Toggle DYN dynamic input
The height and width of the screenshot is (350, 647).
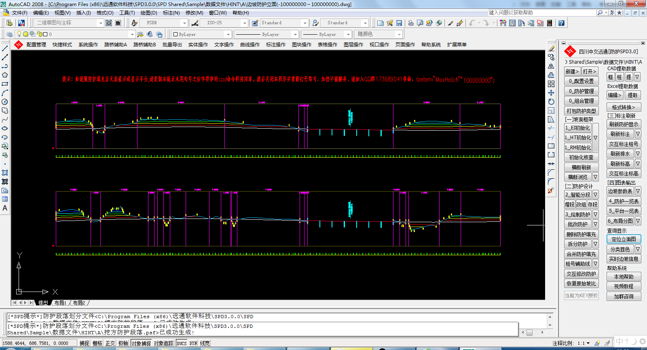tap(193, 343)
